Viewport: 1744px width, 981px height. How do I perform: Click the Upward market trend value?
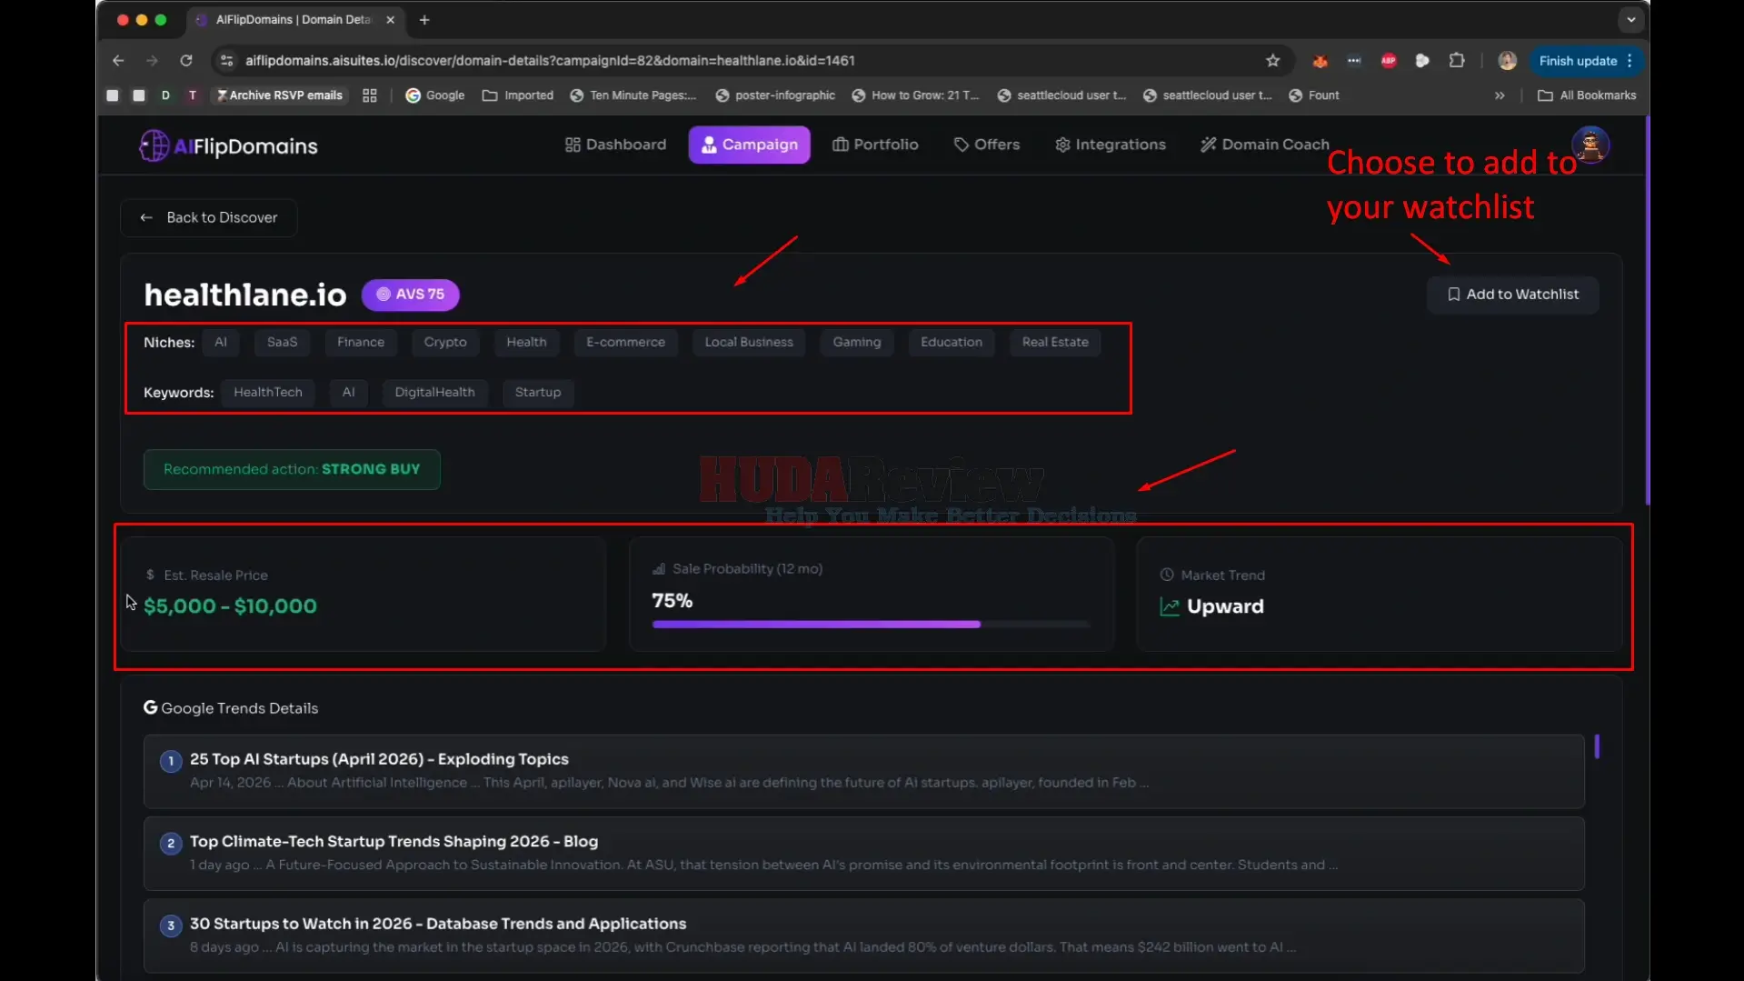(1224, 607)
